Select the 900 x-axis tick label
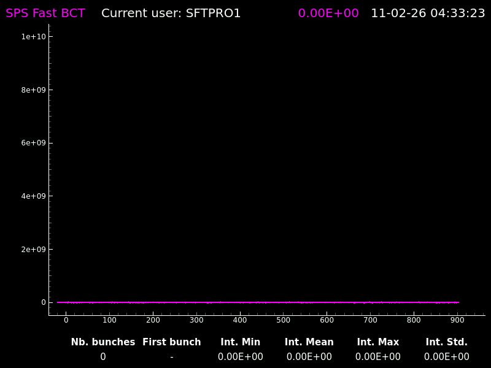Viewport: 491px width, 368px height. pos(457,320)
